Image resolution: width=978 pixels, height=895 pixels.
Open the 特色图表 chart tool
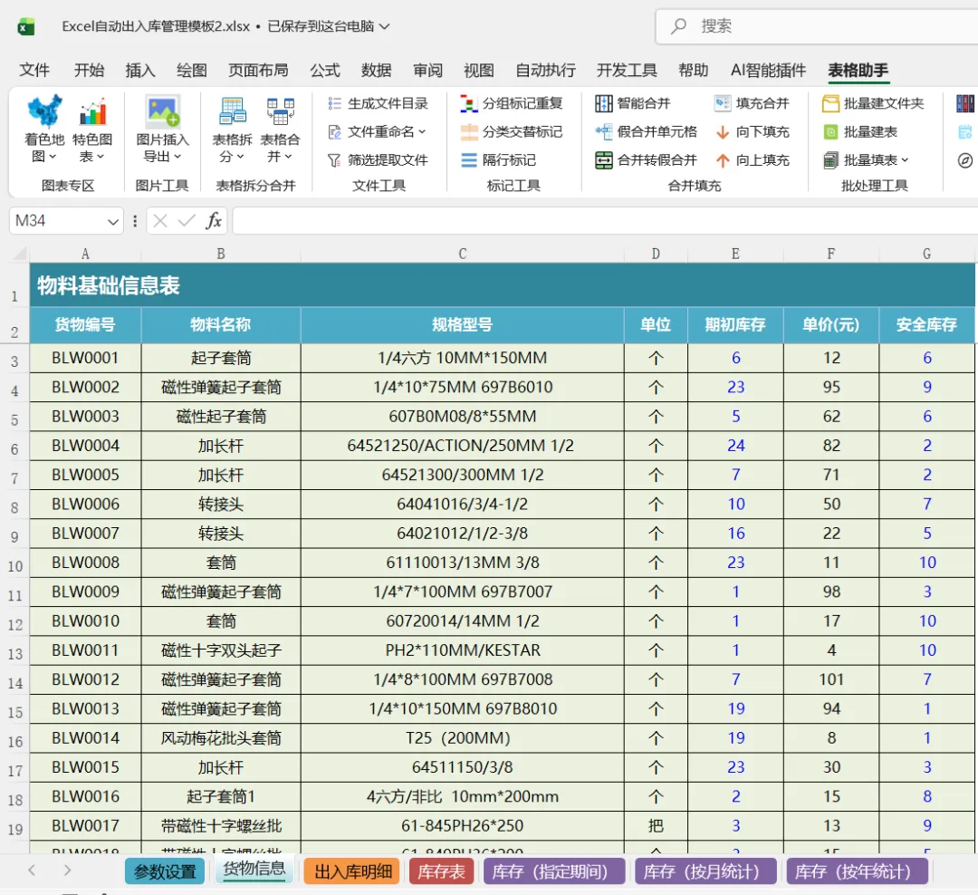click(92, 128)
